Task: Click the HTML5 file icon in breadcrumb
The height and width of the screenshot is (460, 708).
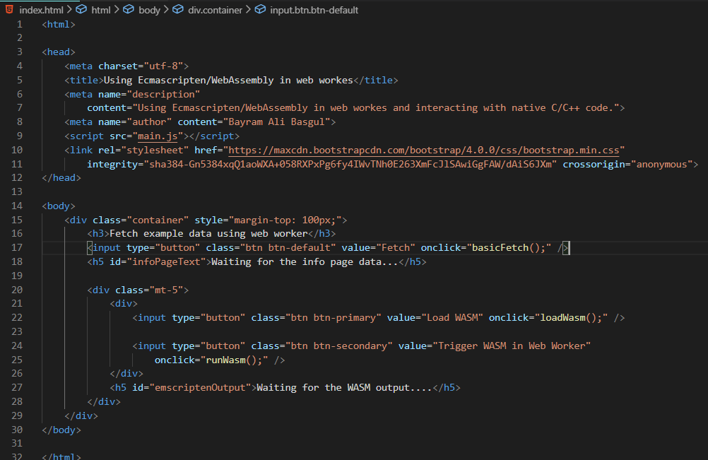Action: click(x=9, y=9)
